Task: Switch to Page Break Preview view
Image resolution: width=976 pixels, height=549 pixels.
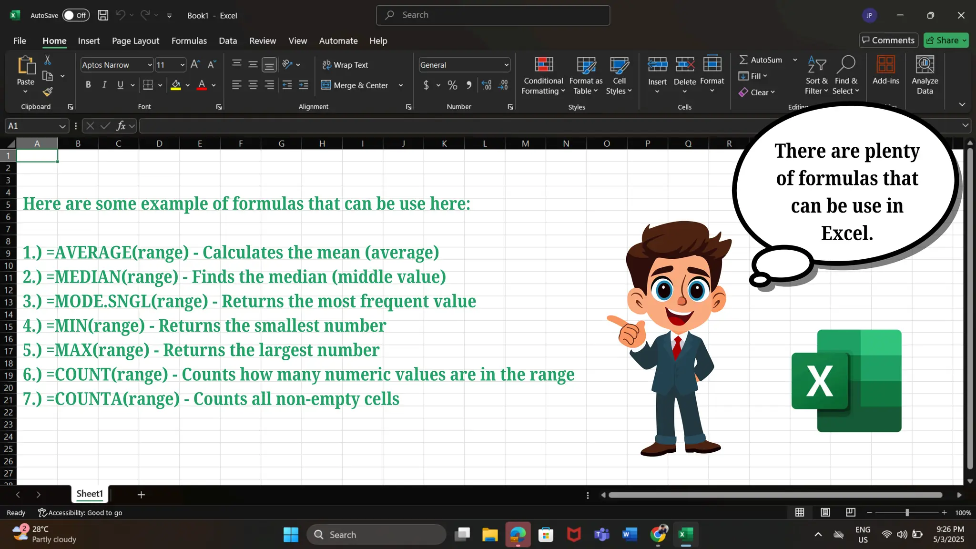Action: [x=851, y=512]
